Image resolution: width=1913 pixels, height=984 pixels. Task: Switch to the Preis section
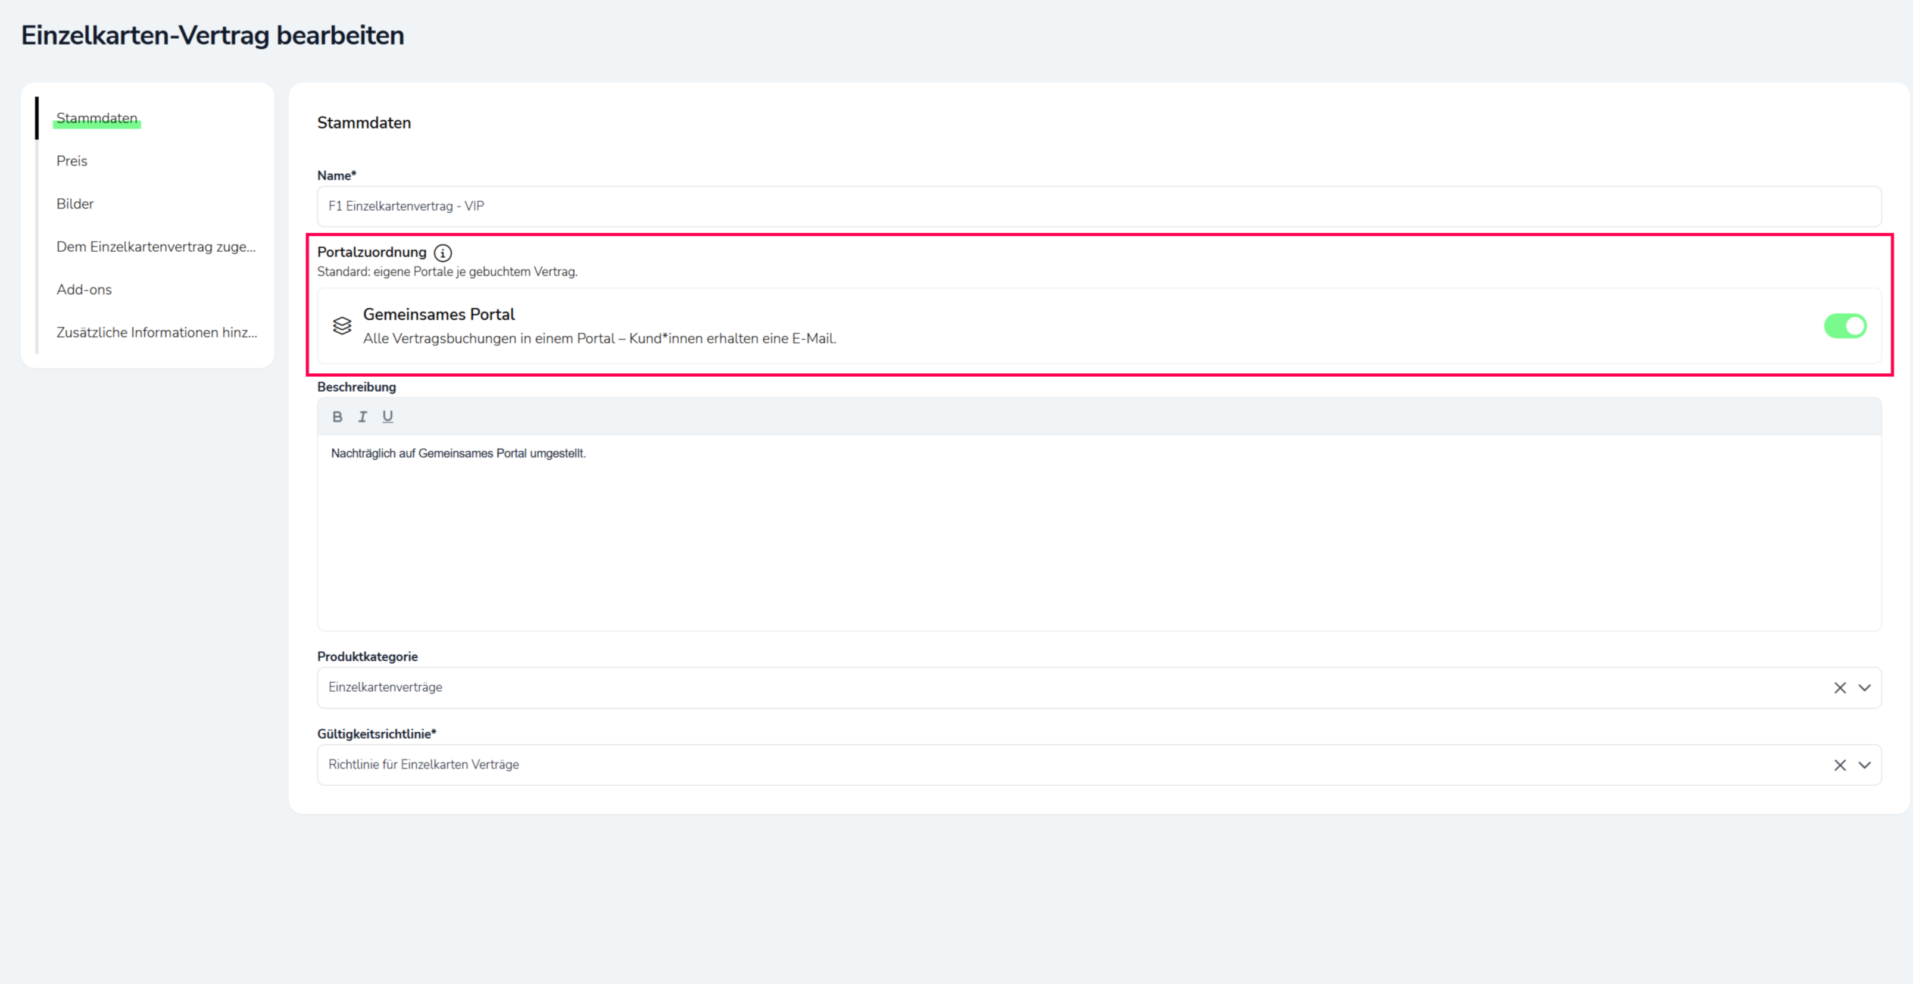click(72, 161)
